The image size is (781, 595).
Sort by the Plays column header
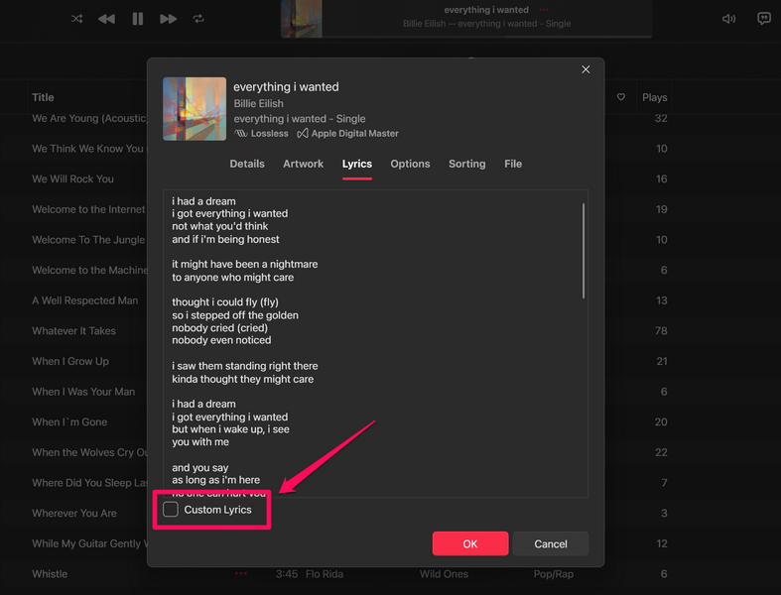655,97
